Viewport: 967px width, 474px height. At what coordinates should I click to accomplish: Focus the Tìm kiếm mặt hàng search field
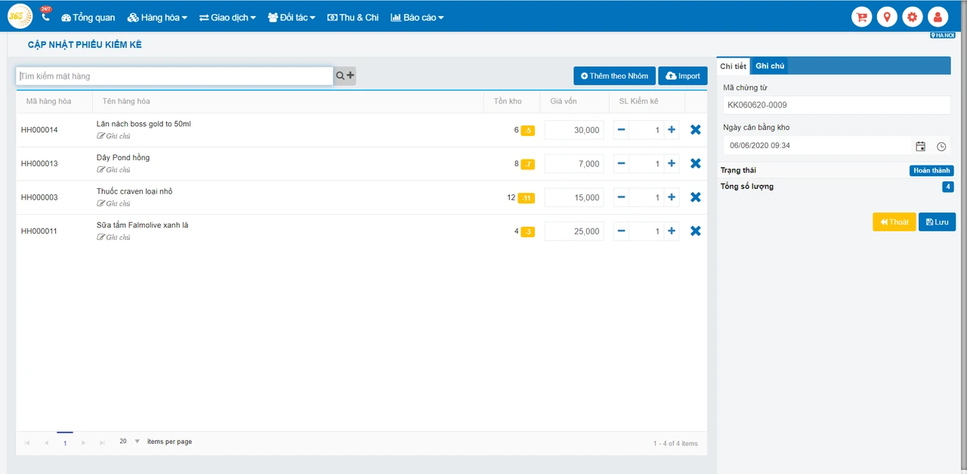coord(175,76)
